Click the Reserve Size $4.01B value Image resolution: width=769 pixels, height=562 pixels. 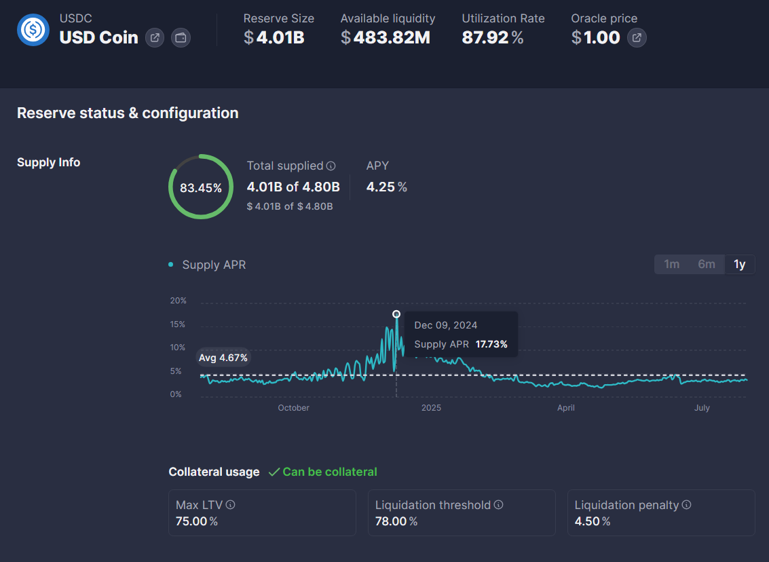[x=274, y=37]
